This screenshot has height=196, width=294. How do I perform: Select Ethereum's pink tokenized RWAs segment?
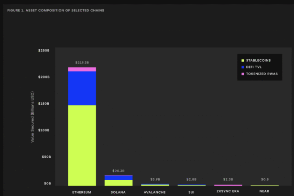click(82, 69)
